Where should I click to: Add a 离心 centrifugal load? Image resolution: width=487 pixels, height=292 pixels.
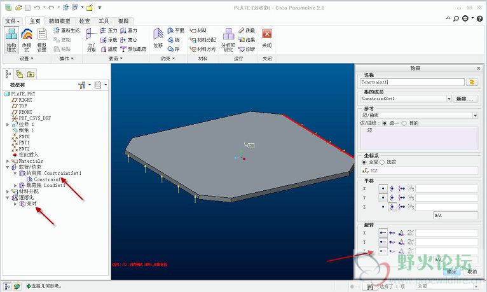128,40
